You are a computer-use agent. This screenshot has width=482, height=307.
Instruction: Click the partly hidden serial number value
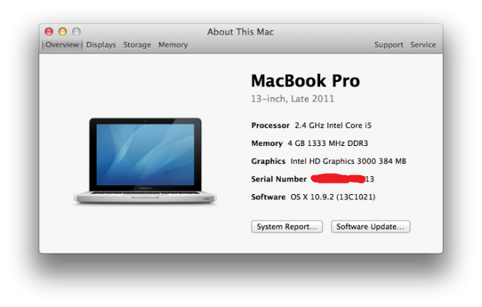click(x=343, y=178)
